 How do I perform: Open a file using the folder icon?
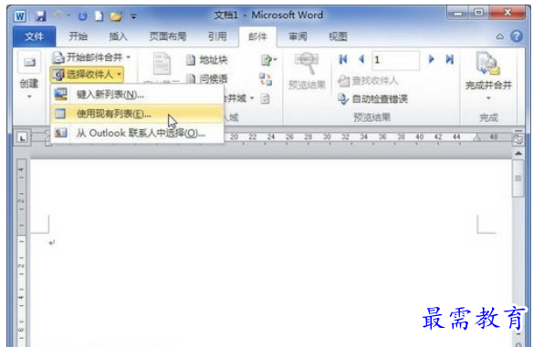(116, 16)
